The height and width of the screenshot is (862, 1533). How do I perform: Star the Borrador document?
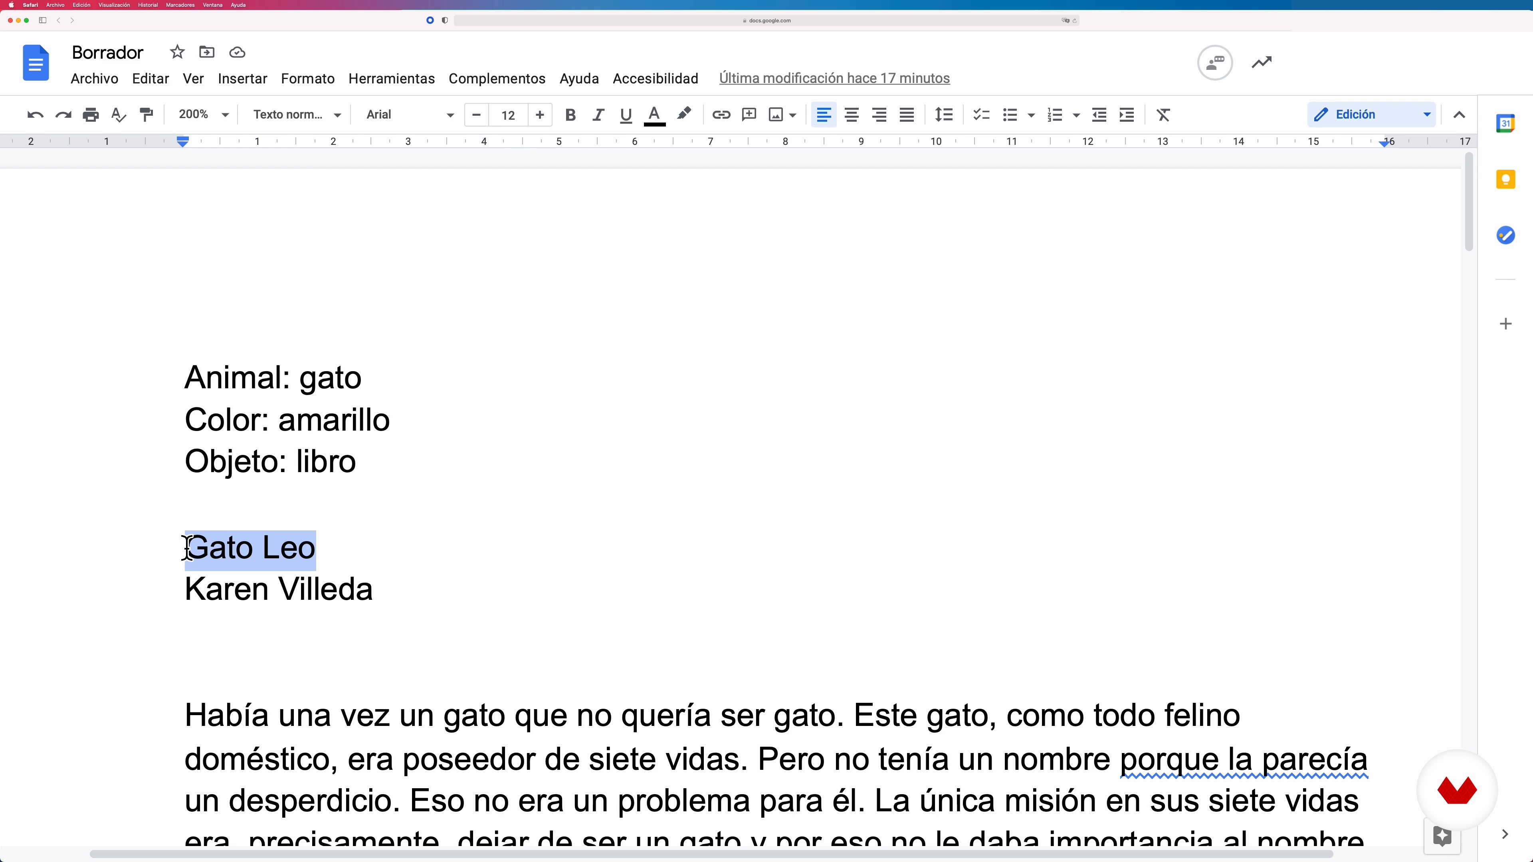click(177, 52)
